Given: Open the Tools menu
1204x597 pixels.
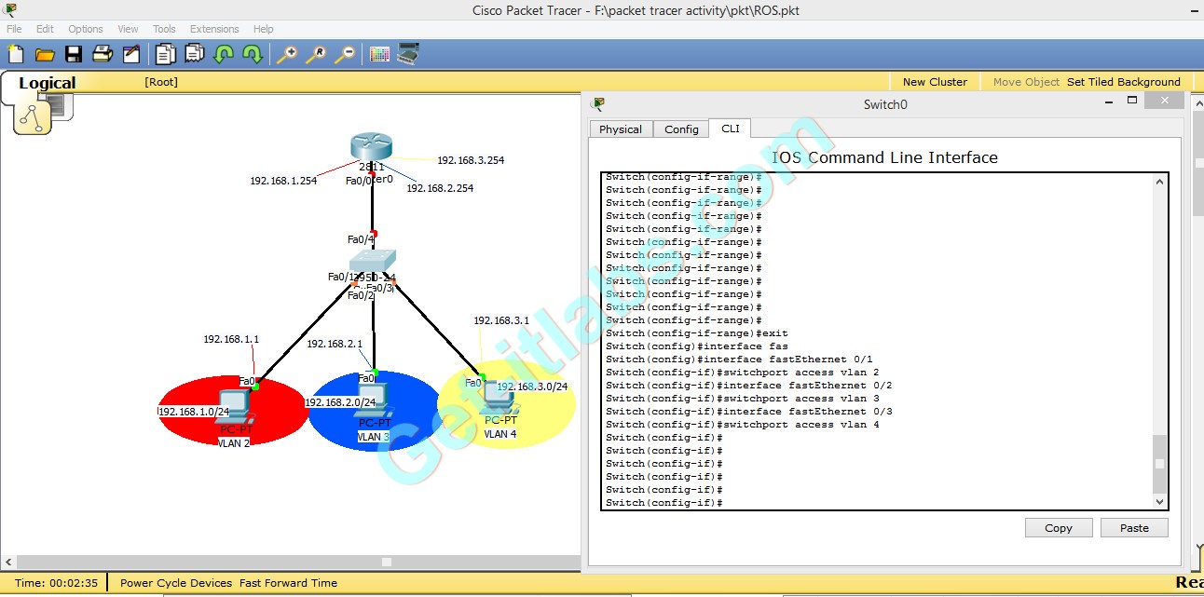Looking at the screenshot, I should point(164,29).
